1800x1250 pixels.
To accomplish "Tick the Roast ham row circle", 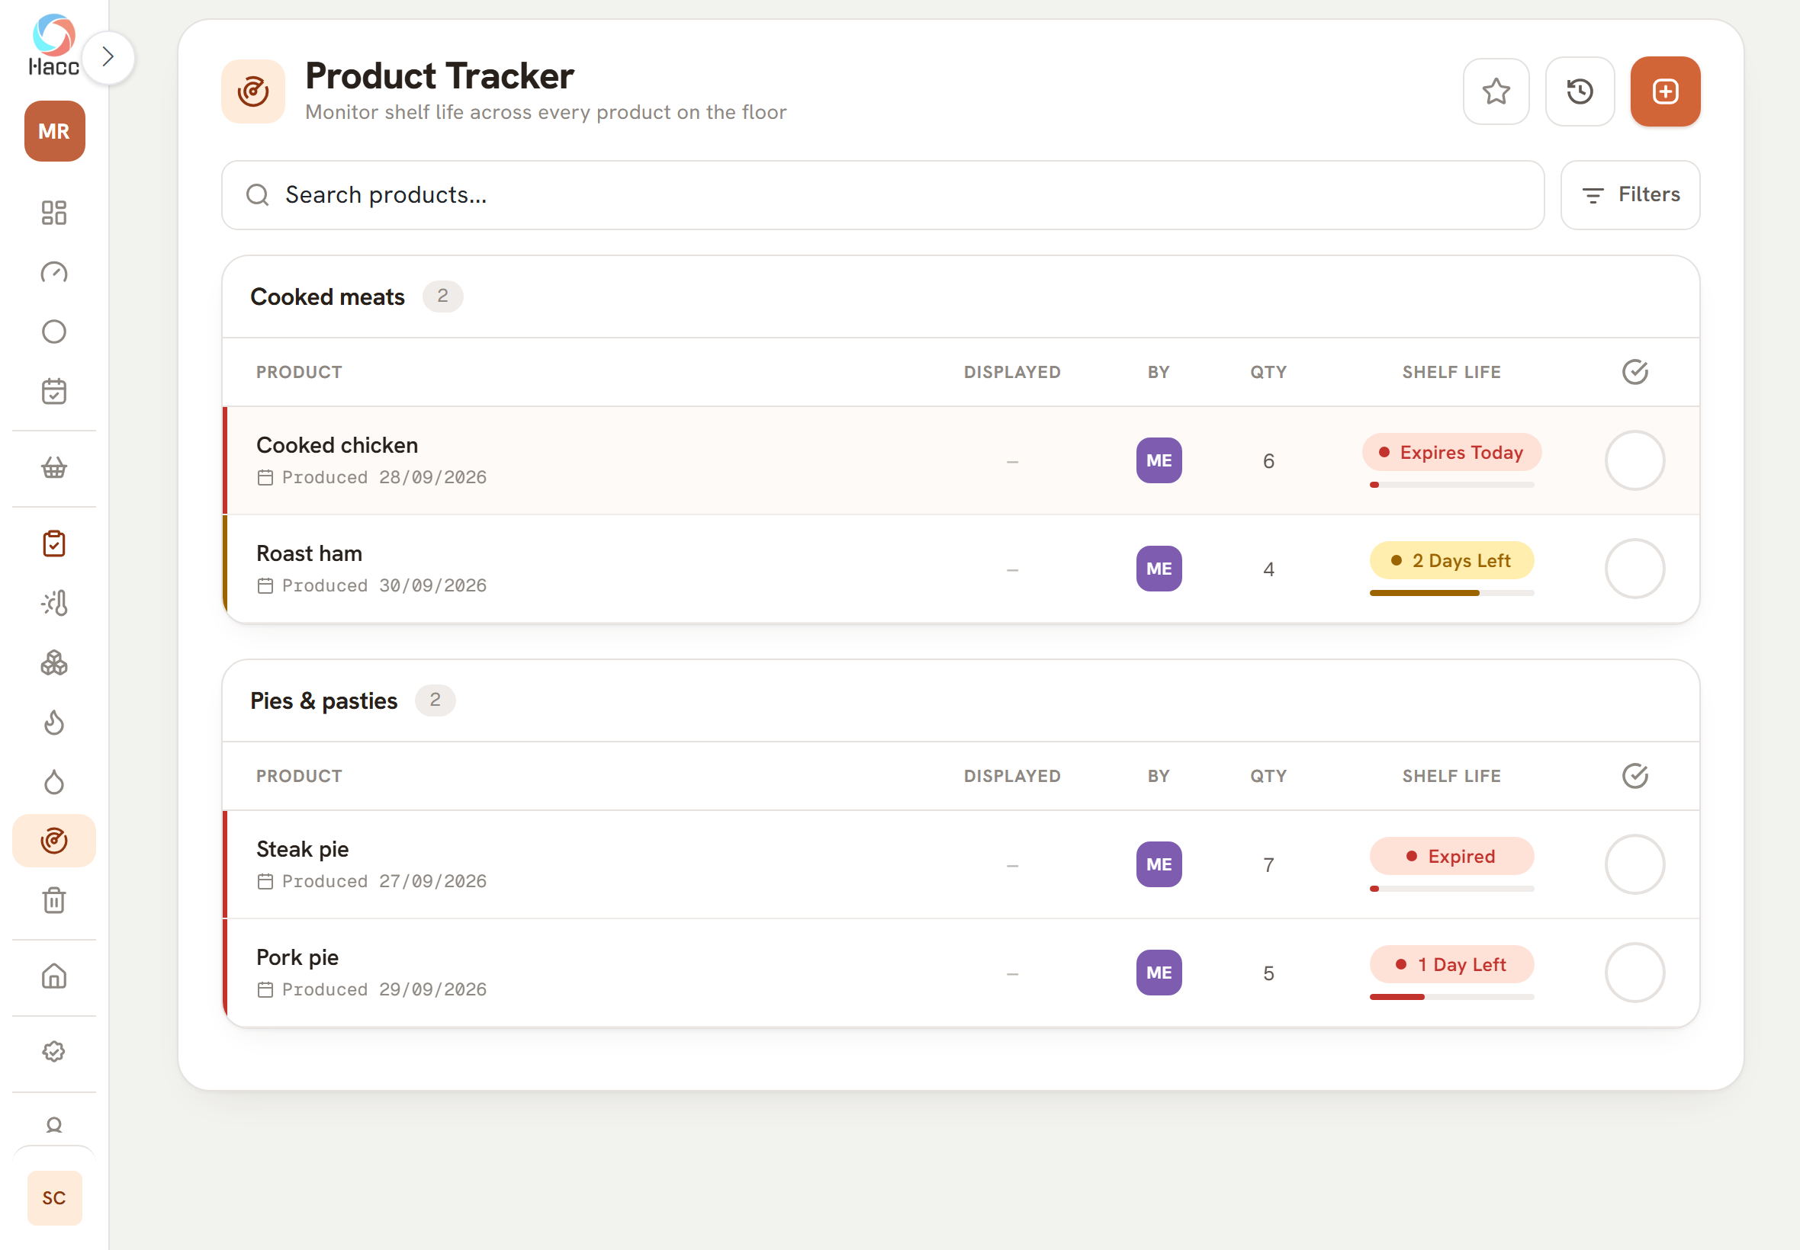I will (x=1634, y=569).
